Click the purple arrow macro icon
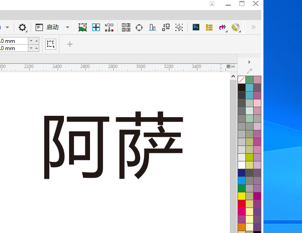Viewport: 302px width, 233px height. (x=223, y=27)
